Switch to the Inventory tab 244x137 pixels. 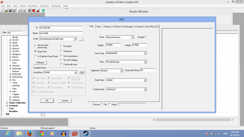click(x=139, y=27)
